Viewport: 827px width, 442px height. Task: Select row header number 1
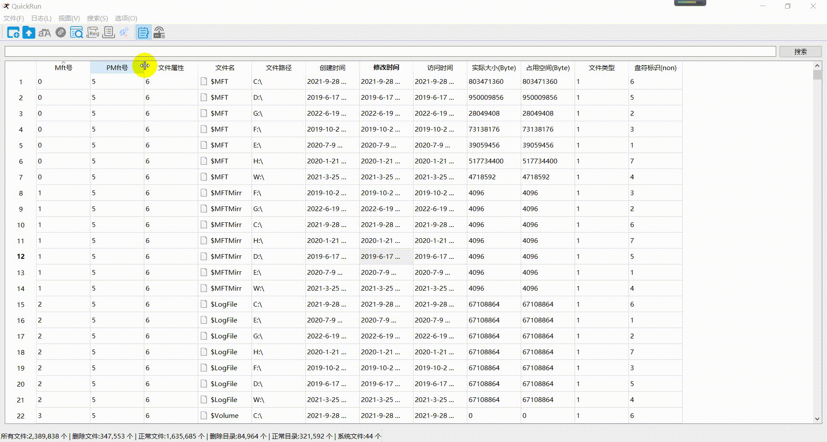[x=21, y=81]
